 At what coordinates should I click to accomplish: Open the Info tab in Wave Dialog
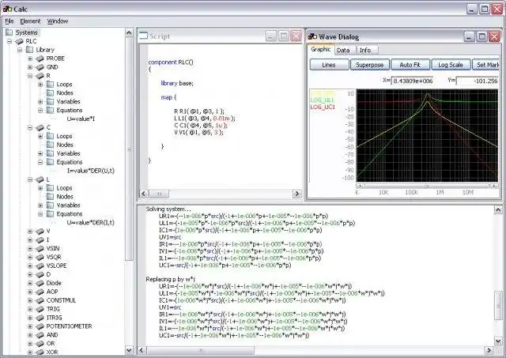tap(364, 50)
